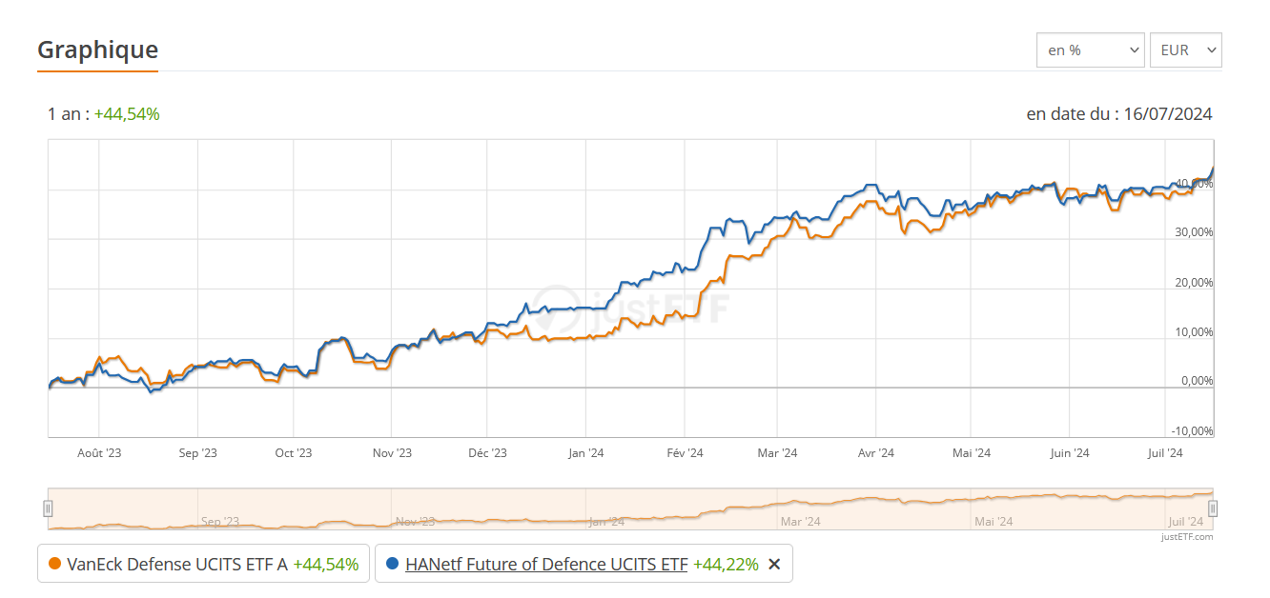Screen dimensions: 1270x598
Task: Click the "Avr '24" label on the main chart axis
Action: pyautogui.click(x=875, y=453)
